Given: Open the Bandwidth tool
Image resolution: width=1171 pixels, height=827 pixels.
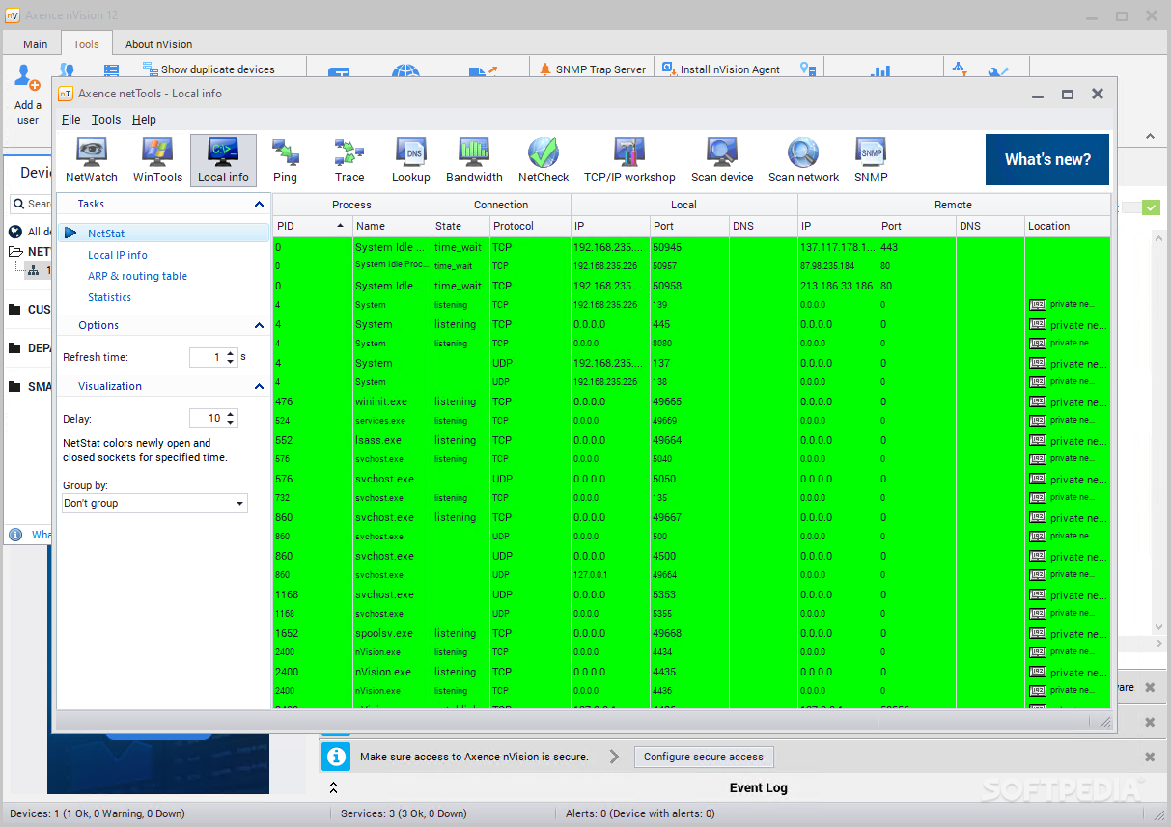Looking at the screenshot, I should coord(474,160).
